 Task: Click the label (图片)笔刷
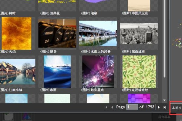click(x=89, y=13)
